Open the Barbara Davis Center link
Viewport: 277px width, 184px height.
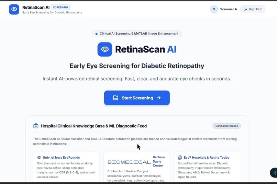(159, 161)
